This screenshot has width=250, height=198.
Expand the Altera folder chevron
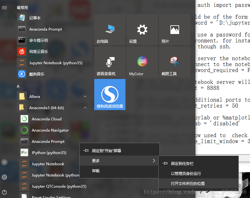coord(85,96)
